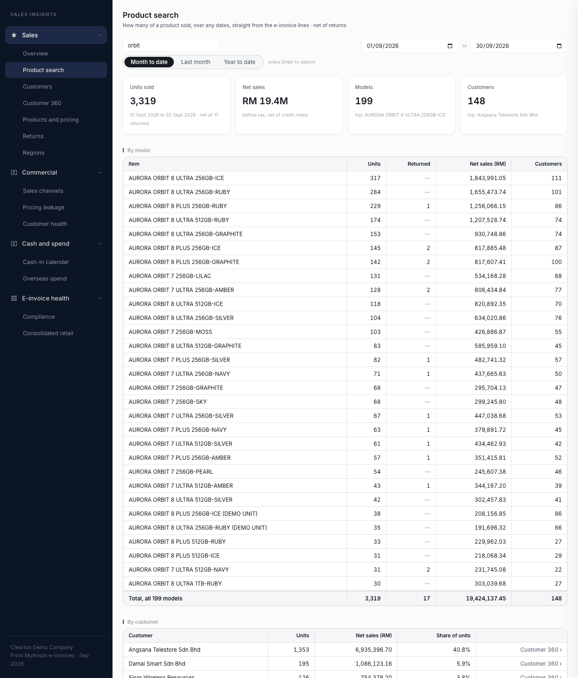Click the RM 19.4M net sales figure
This screenshot has height=678, width=578.
click(265, 101)
